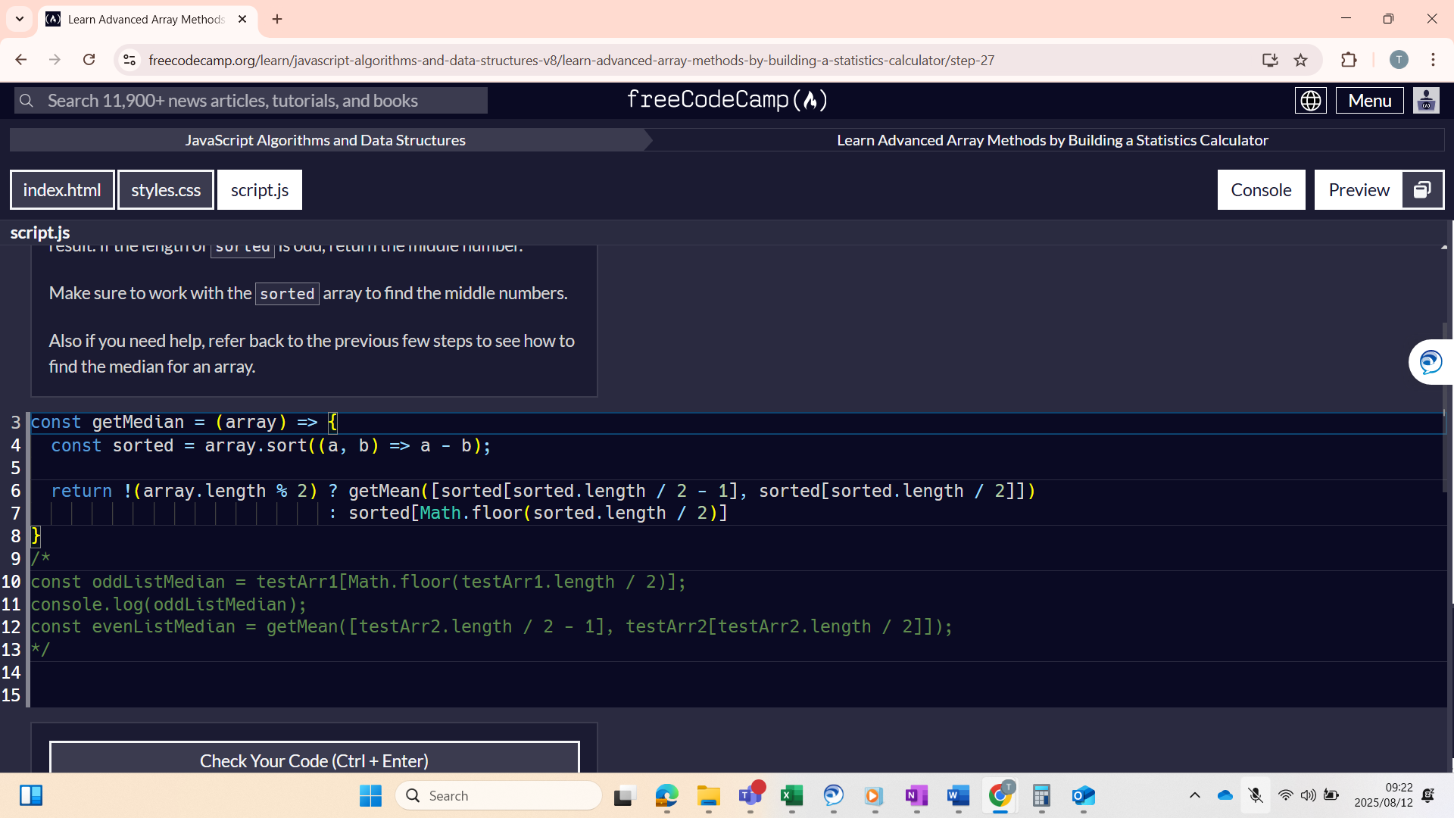This screenshot has height=818, width=1454.
Task: Click the install page icon in address bar
Action: coord(1271,60)
